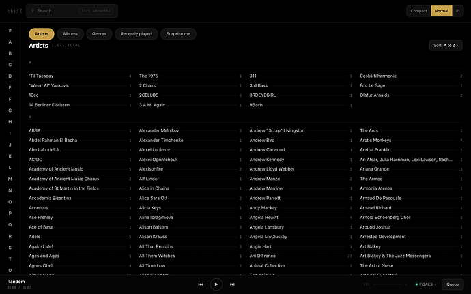Jump to # section in alphabet index

pos(10,30)
